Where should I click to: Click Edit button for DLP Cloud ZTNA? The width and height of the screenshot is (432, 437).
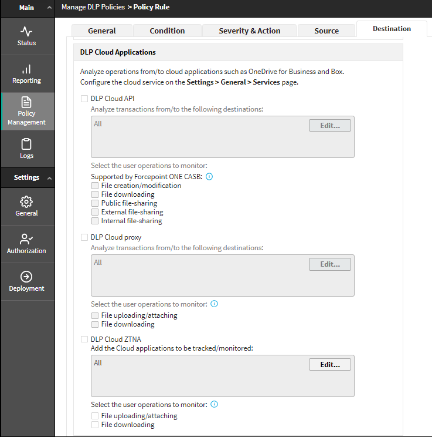[x=329, y=365]
